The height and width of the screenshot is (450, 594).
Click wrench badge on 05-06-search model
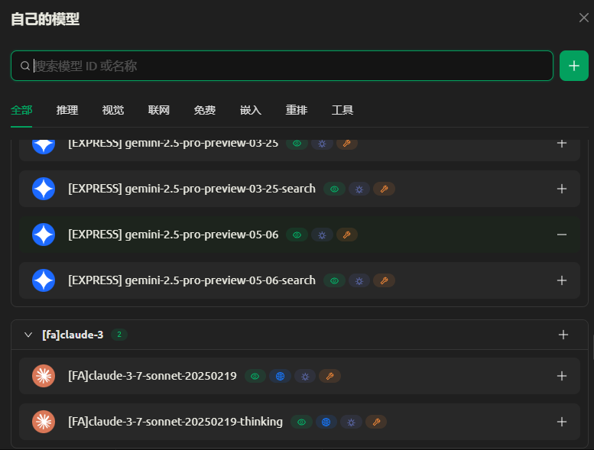pyautogui.click(x=384, y=280)
